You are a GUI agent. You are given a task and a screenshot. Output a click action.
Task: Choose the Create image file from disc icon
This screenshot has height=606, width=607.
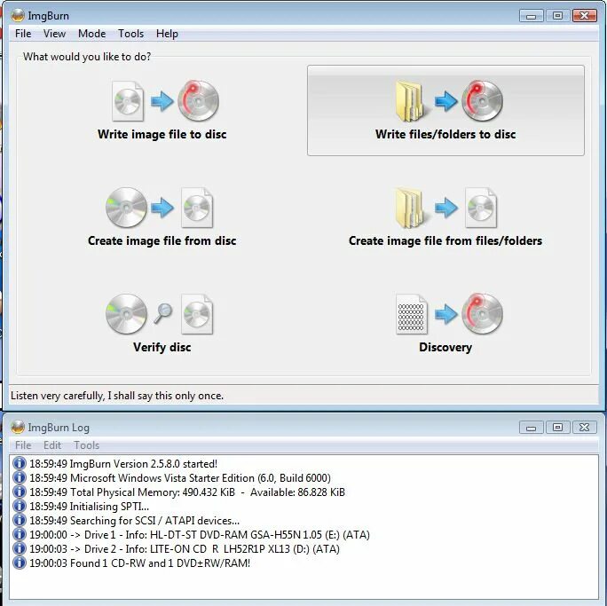[160, 208]
